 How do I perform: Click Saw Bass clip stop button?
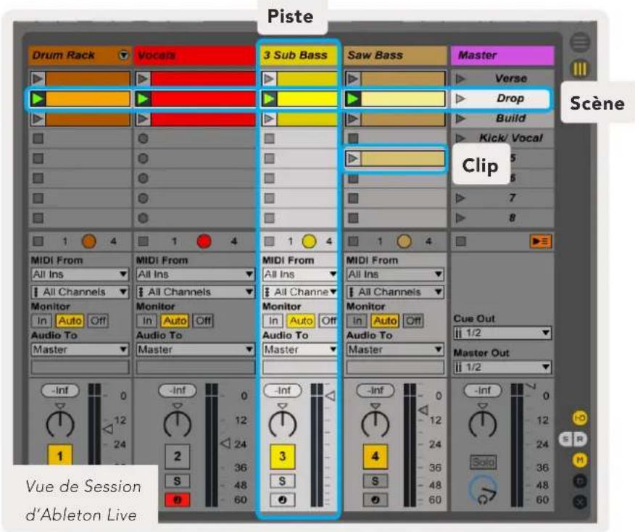(x=354, y=241)
